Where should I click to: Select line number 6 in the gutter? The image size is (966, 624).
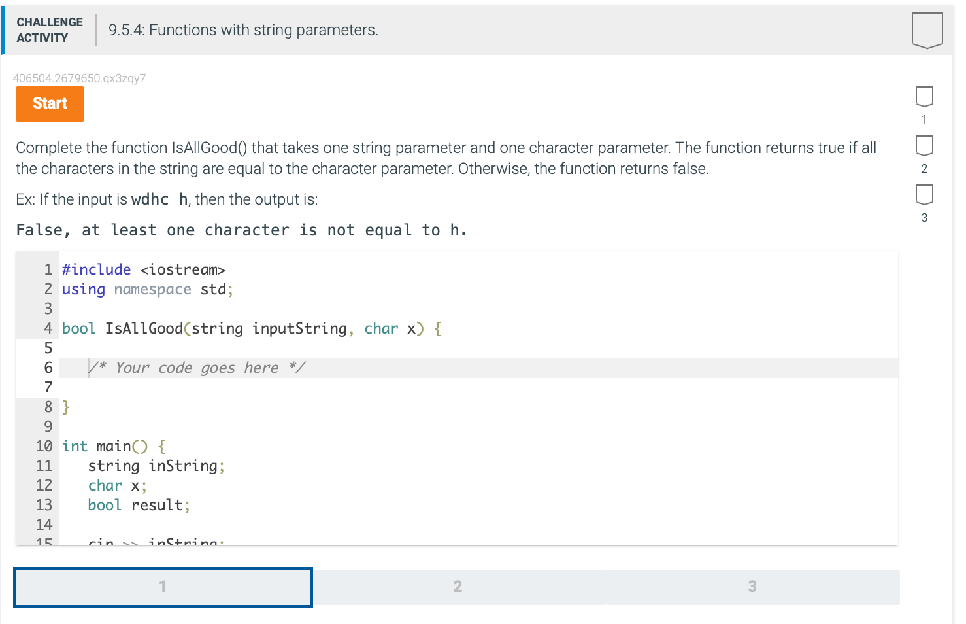tap(47, 368)
